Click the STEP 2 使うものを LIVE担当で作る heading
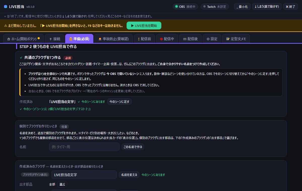 (48, 46)
